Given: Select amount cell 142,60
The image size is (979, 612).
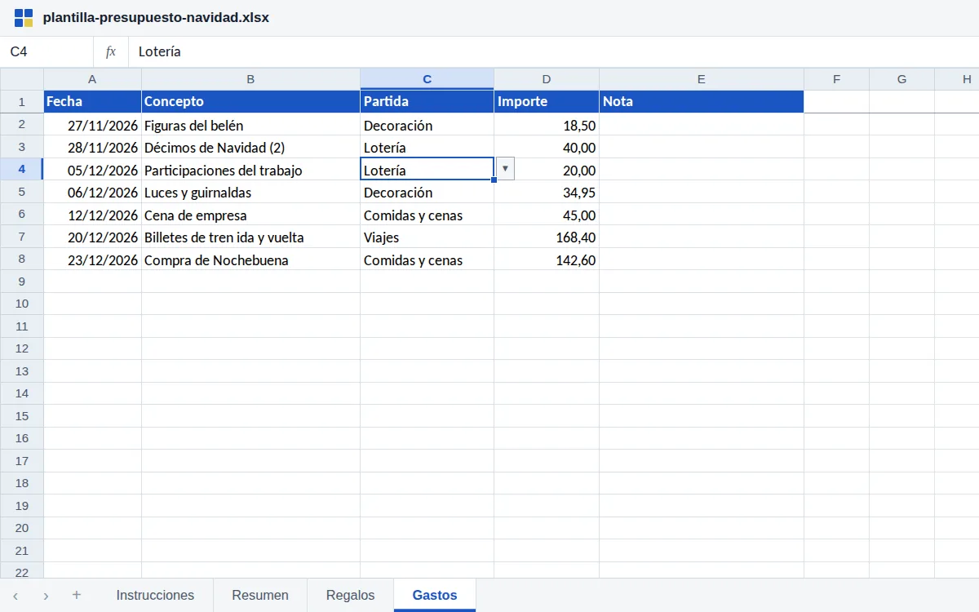Looking at the screenshot, I should [x=547, y=259].
